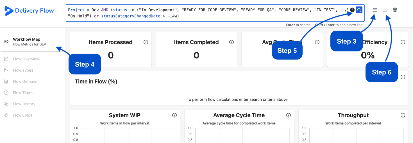Show info for the Items Completed card
Screen dimensions: 413x143
point(232,42)
